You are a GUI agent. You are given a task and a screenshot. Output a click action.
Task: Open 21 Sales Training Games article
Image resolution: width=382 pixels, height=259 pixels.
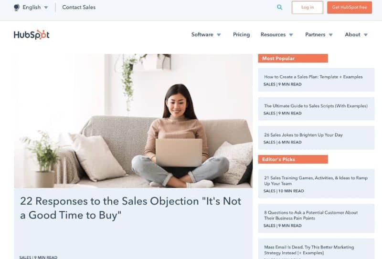316,181
